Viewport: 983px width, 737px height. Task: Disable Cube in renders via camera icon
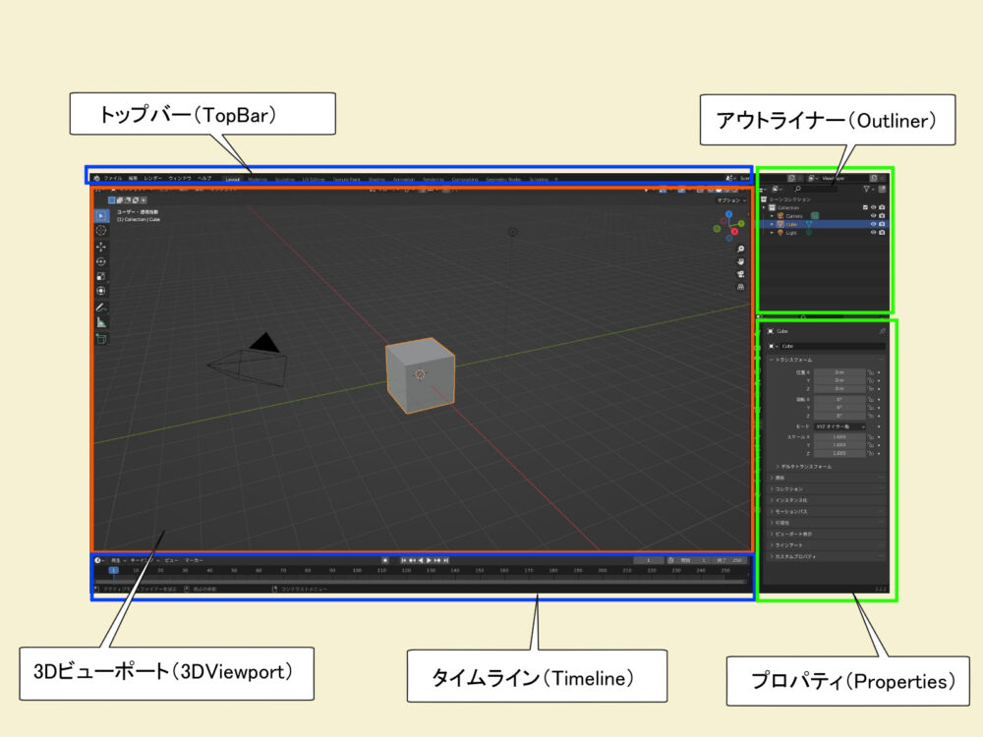click(x=882, y=224)
